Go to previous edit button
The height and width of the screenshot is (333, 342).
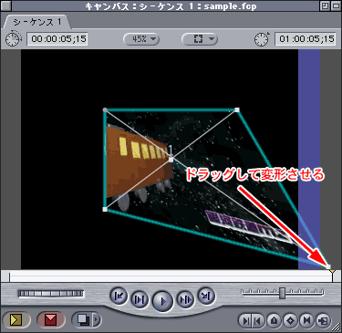pos(119,296)
